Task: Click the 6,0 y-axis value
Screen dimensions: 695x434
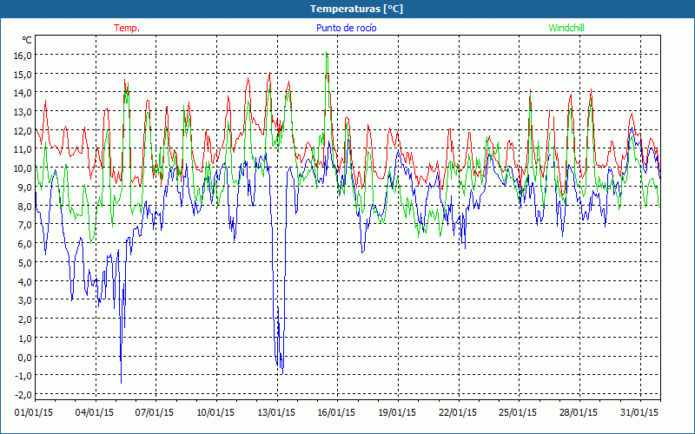Action: click(x=25, y=244)
